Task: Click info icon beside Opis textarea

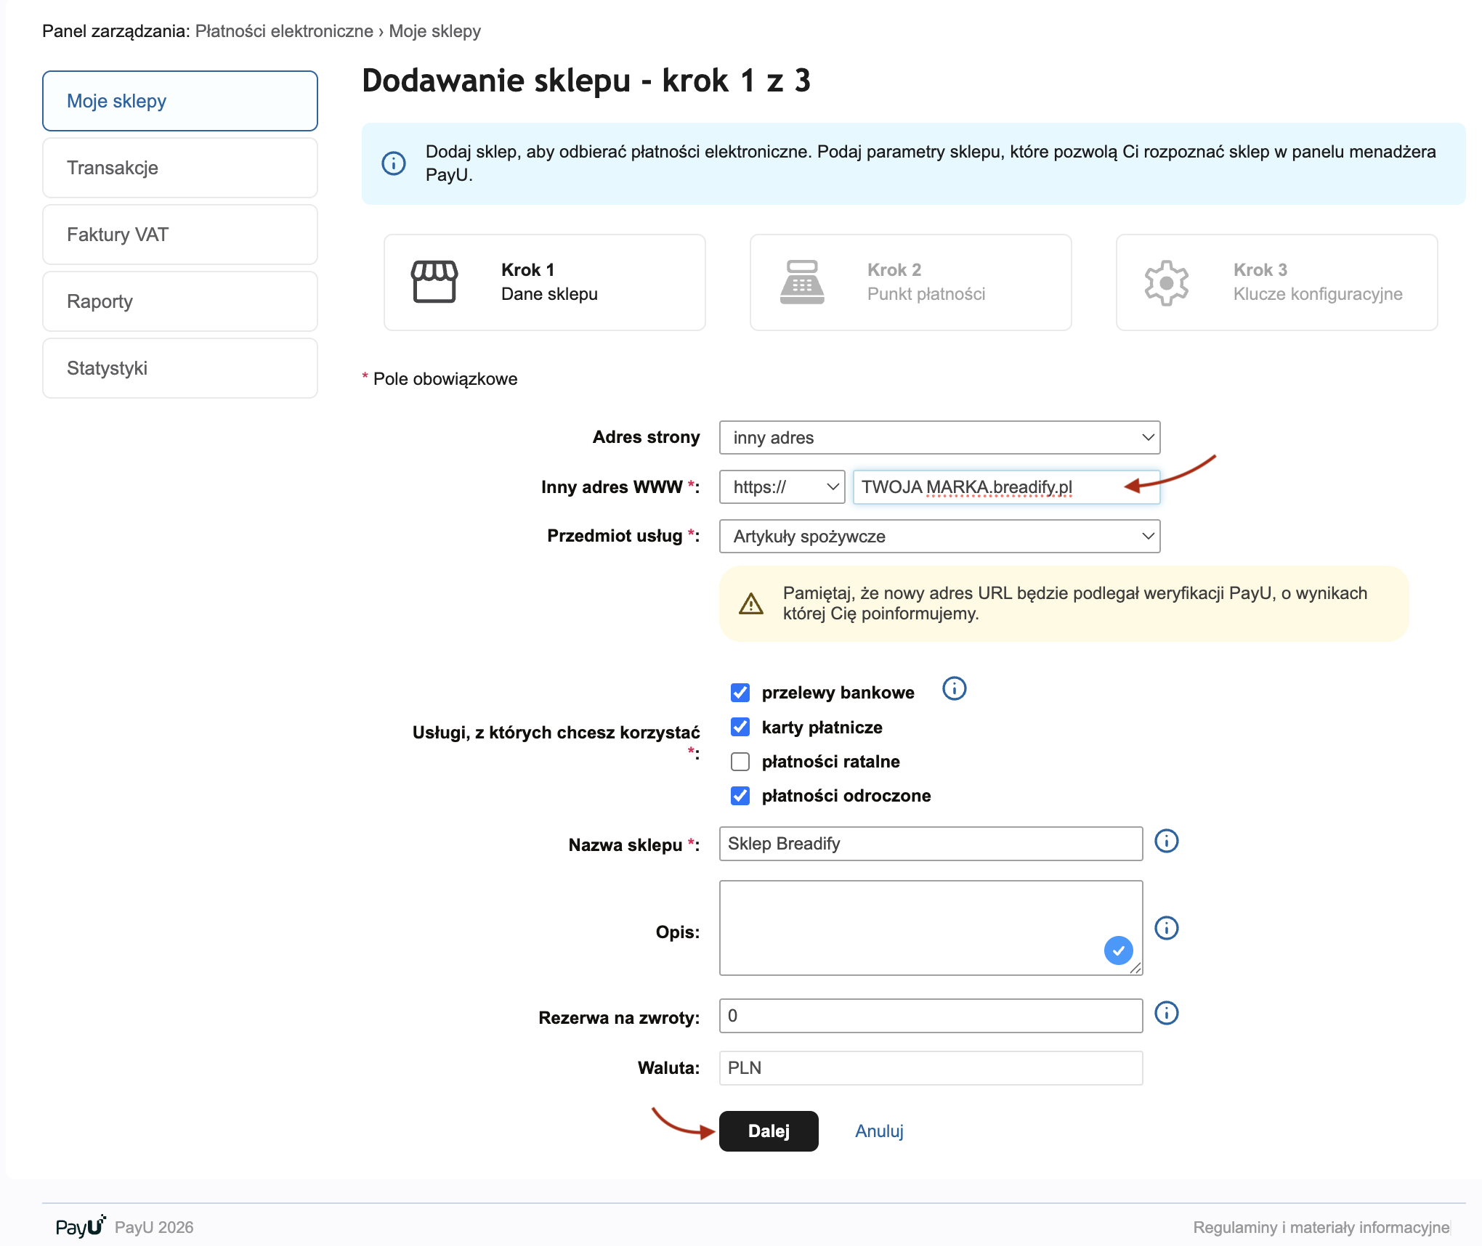Action: [x=1166, y=928]
